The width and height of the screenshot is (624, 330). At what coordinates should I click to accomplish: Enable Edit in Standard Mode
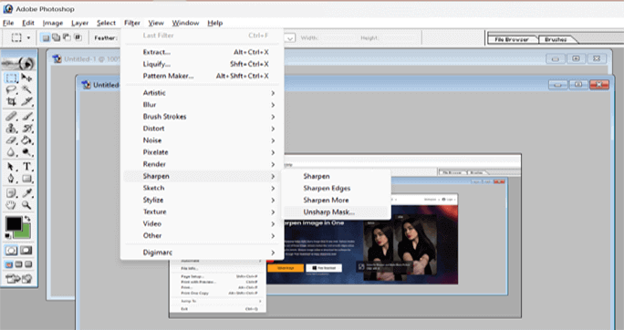(x=12, y=250)
